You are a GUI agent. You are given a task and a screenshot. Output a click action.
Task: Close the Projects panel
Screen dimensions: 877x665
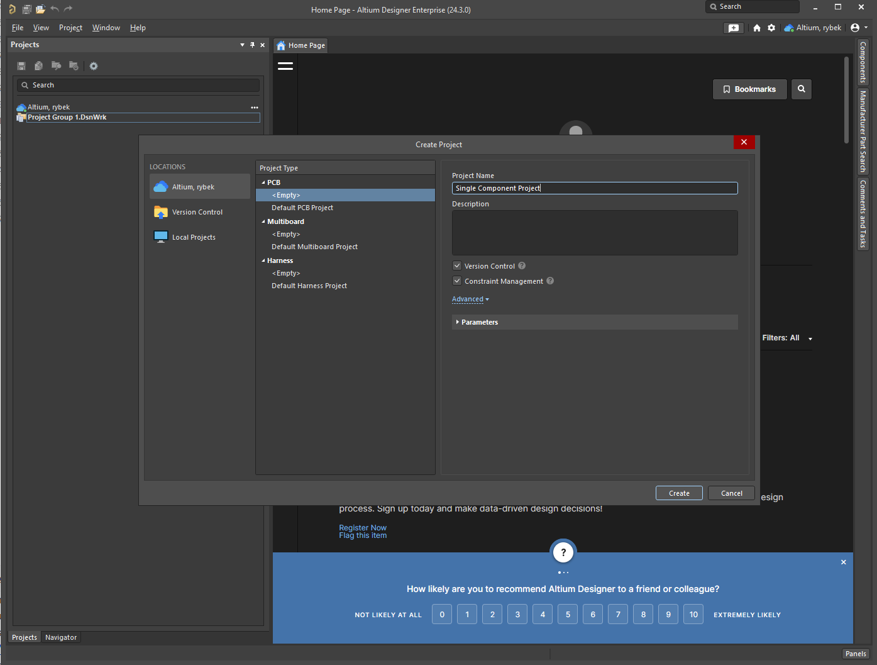[x=263, y=45]
